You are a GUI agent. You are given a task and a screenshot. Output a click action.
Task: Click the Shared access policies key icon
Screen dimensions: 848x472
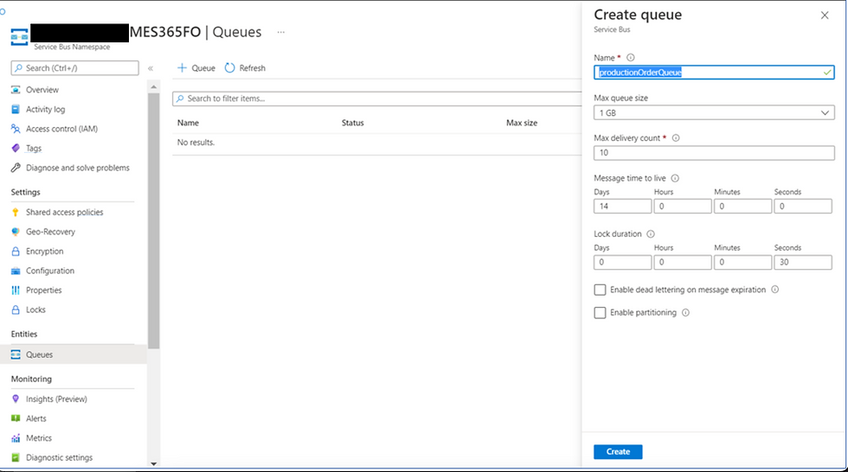coord(16,213)
